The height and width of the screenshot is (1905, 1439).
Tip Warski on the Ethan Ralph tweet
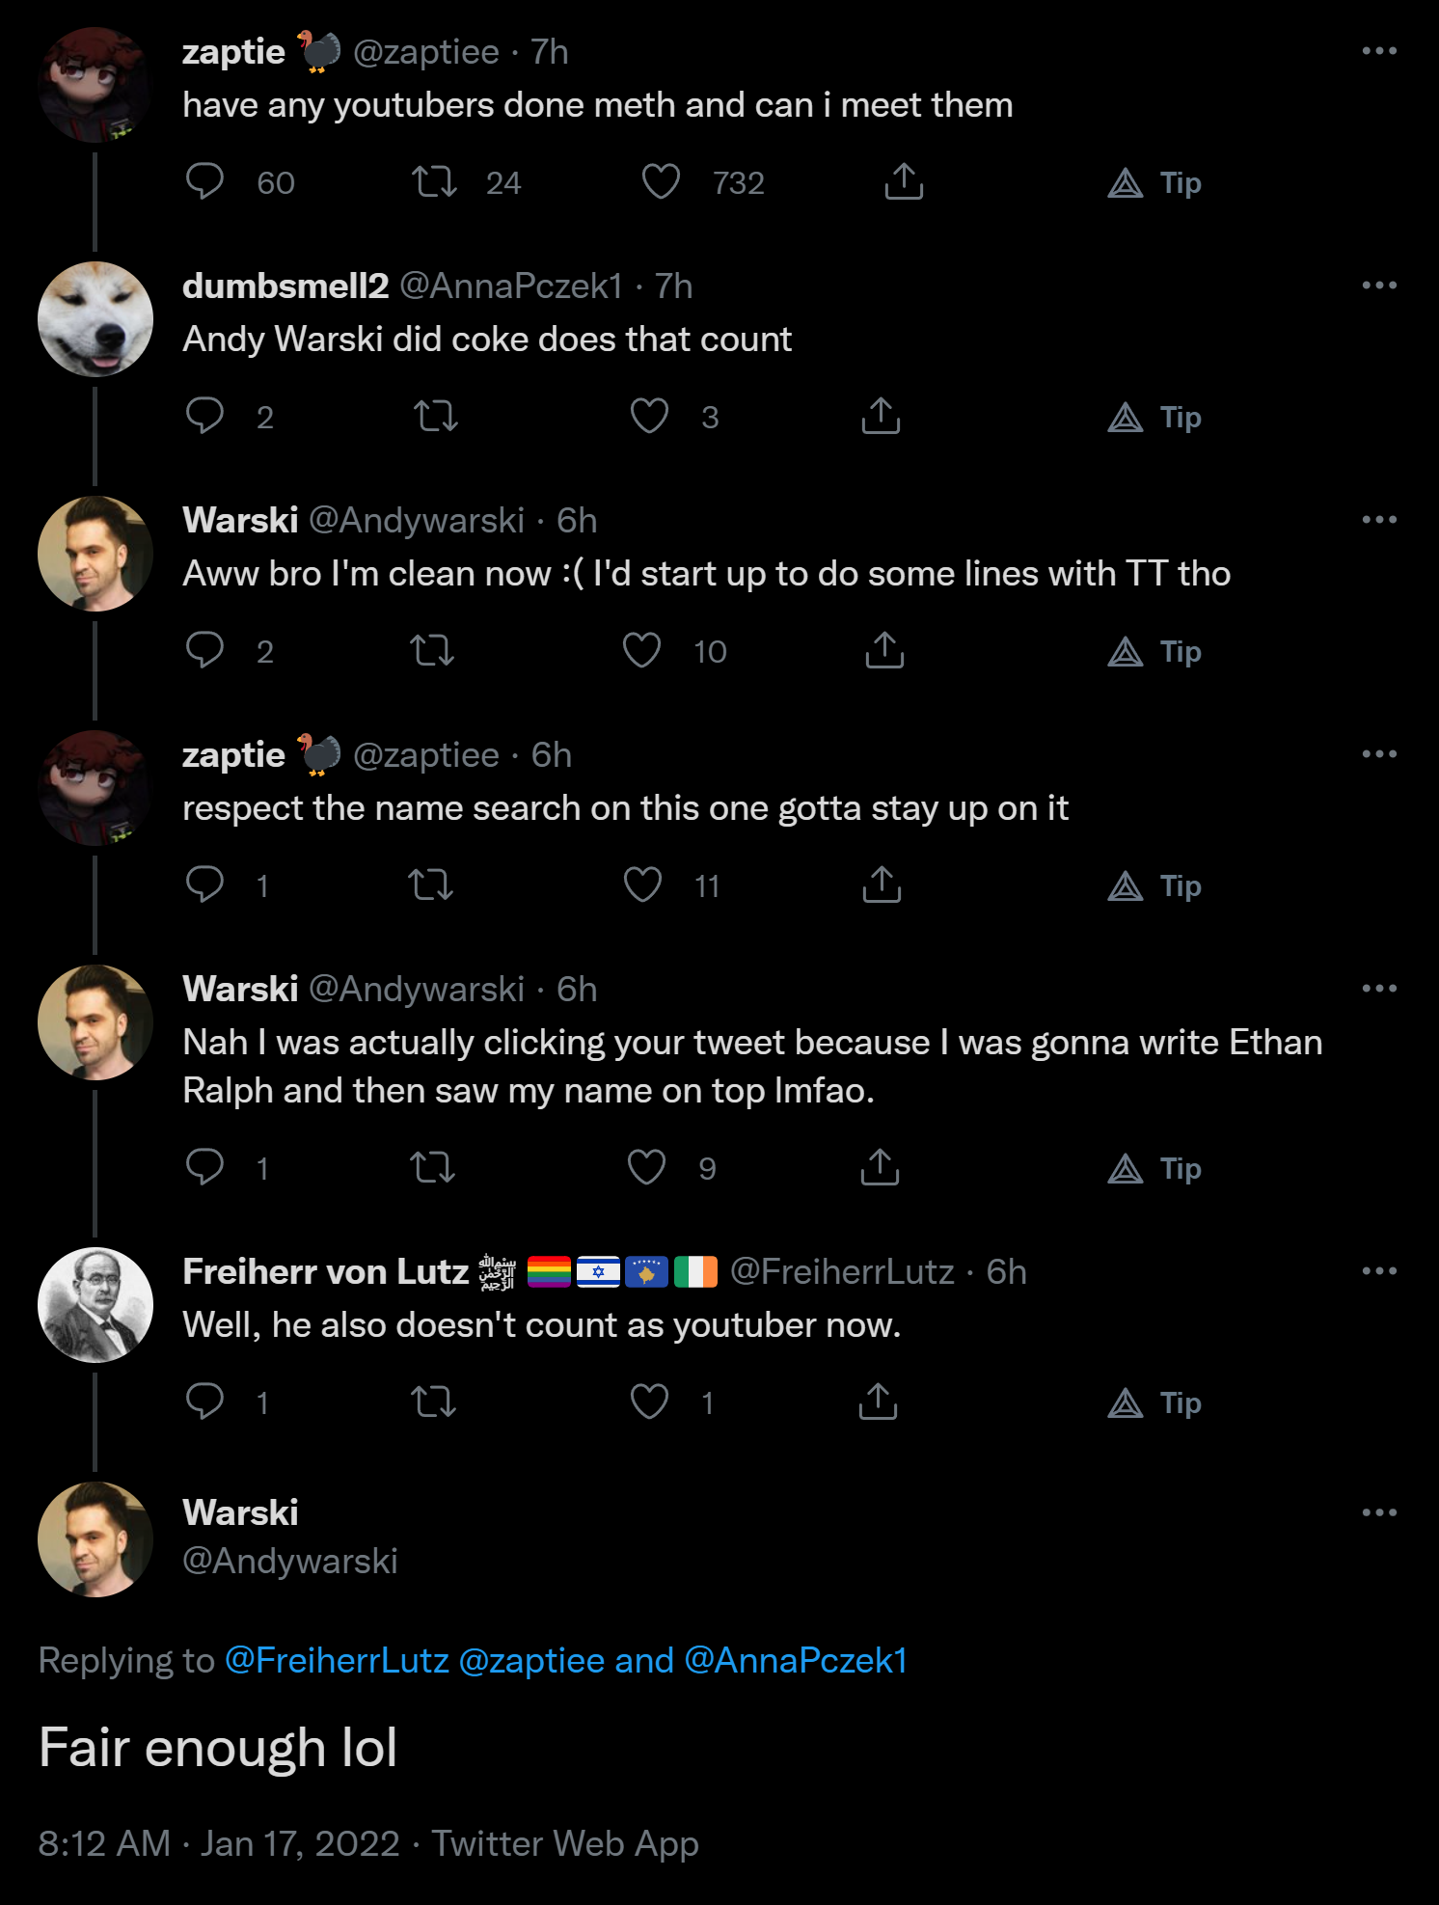[x=1154, y=1169]
